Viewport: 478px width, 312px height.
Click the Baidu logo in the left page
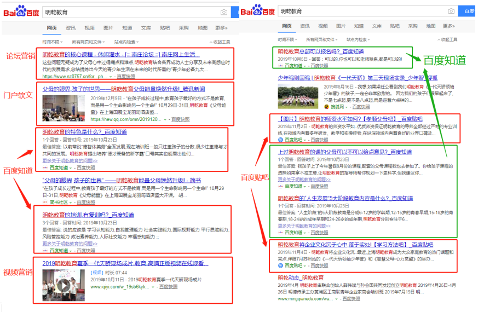[21, 11]
